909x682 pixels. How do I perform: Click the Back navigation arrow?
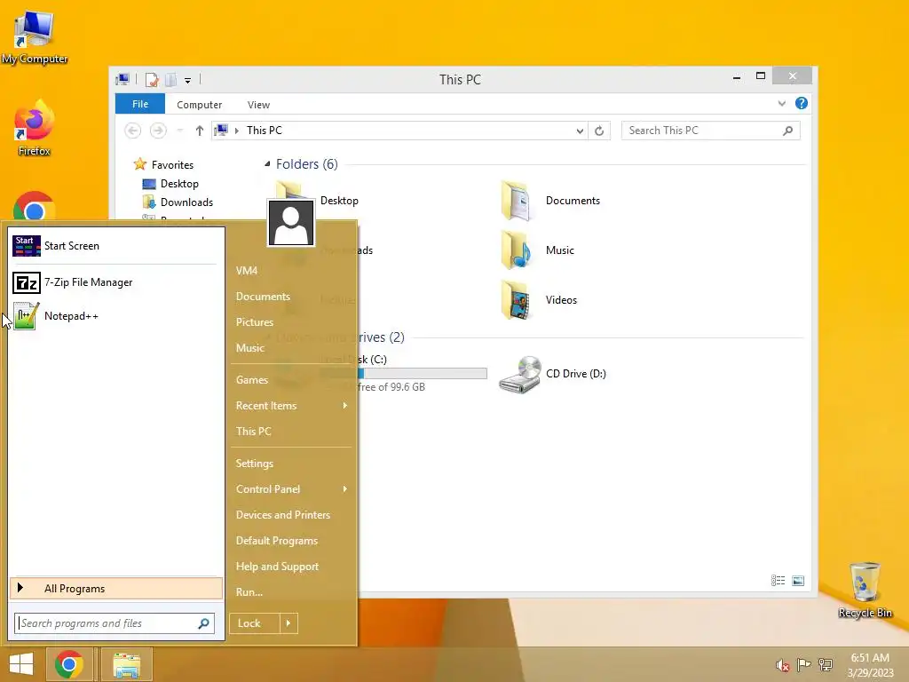[x=133, y=131]
